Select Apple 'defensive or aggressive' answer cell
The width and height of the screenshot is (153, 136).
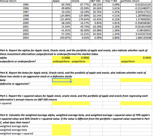coord(61,84)
